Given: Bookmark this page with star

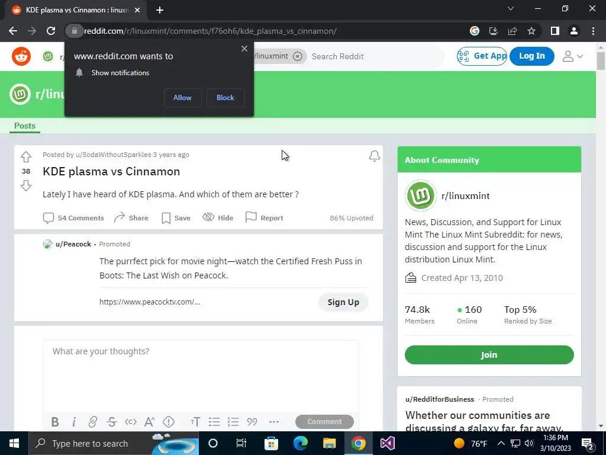Looking at the screenshot, I should pyautogui.click(x=531, y=31).
